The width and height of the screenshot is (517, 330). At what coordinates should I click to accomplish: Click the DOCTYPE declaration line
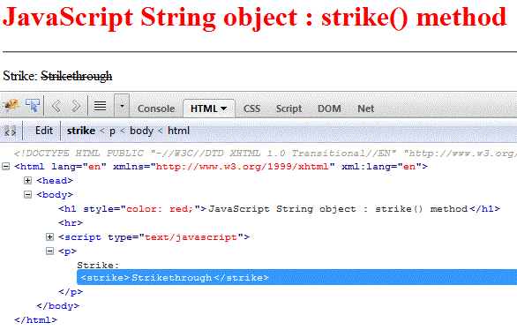point(265,154)
